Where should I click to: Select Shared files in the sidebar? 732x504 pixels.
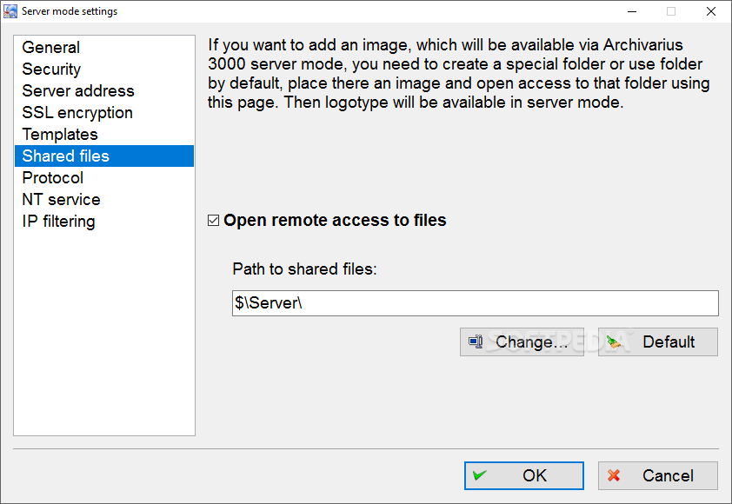(66, 156)
